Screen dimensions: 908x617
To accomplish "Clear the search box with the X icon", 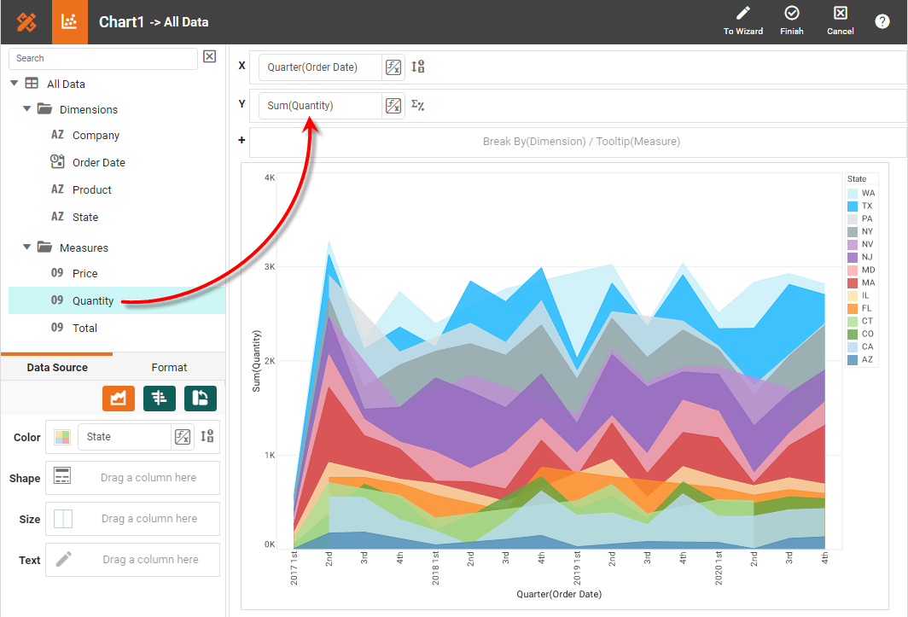I will [x=210, y=57].
